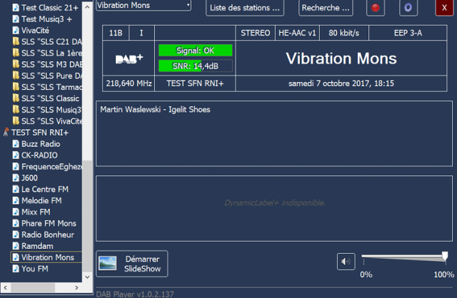
Task: Select Vibration Mons in station list
Action: [x=48, y=257]
